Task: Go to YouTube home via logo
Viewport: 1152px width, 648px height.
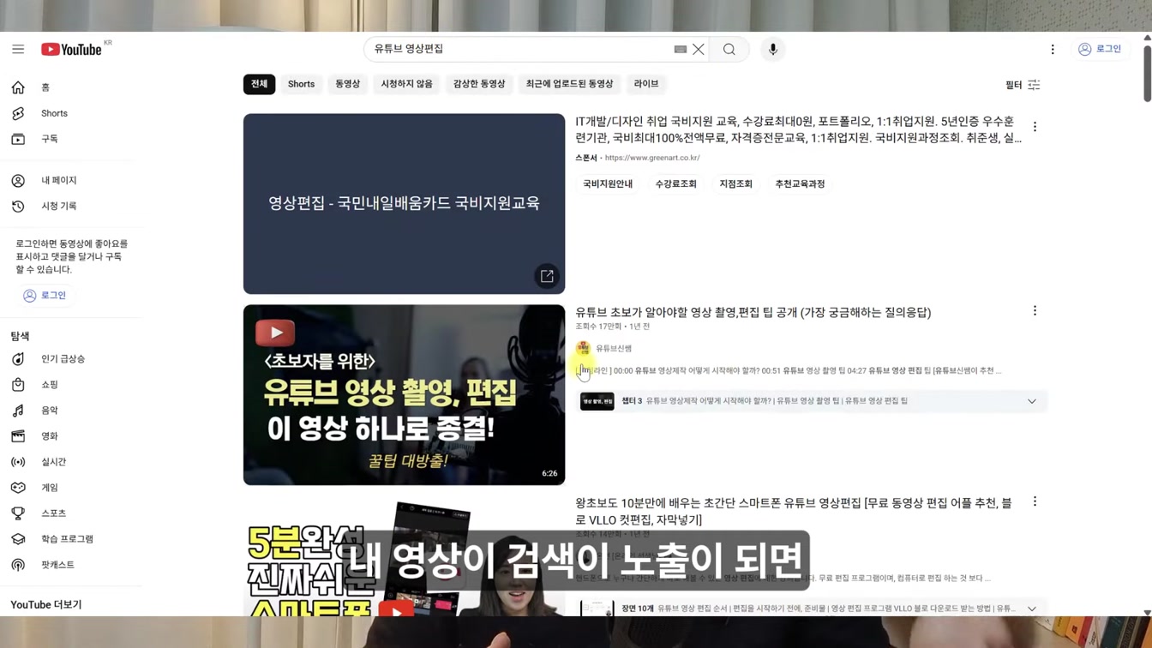Action: click(72, 50)
